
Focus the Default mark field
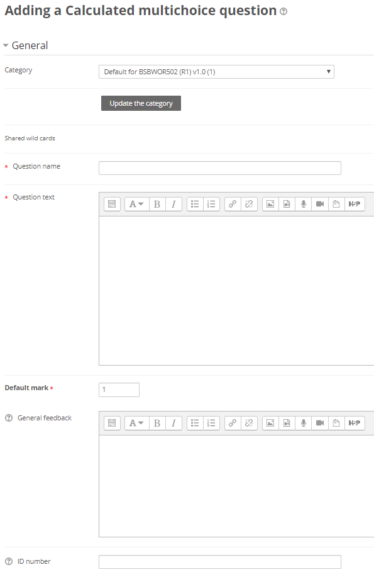click(x=119, y=390)
